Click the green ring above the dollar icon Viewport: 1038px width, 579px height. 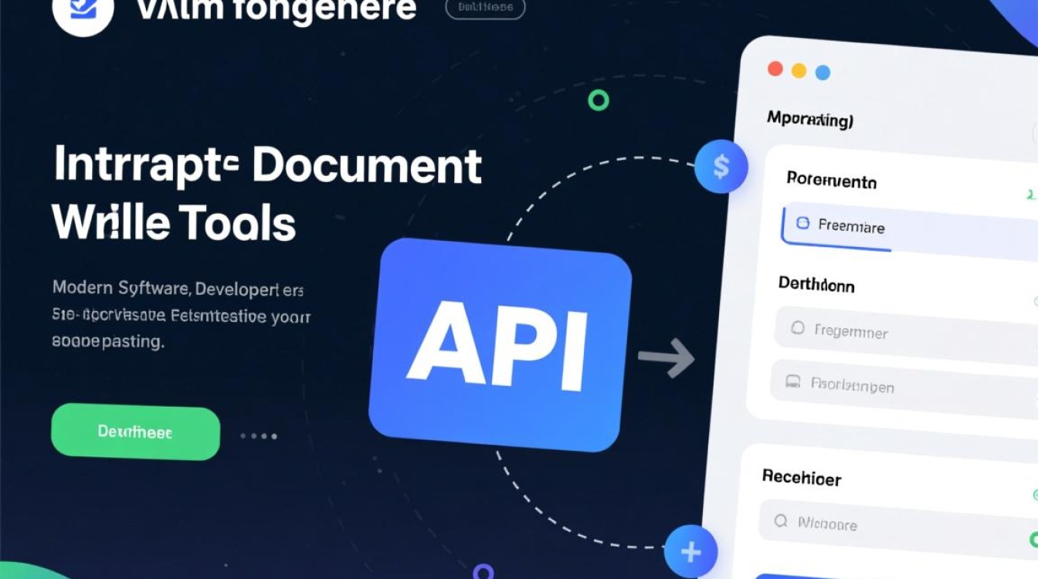(x=599, y=100)
